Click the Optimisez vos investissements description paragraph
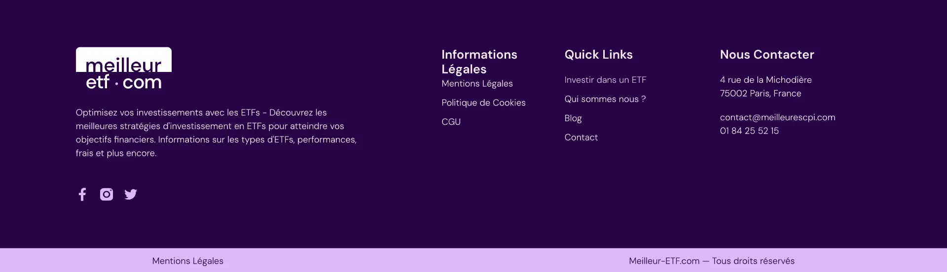947x272 pixels. tap(216, 133)
